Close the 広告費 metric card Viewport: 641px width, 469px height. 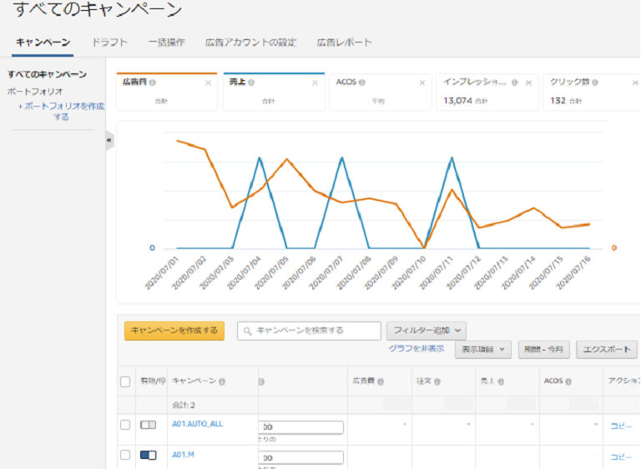pos(209,83)
